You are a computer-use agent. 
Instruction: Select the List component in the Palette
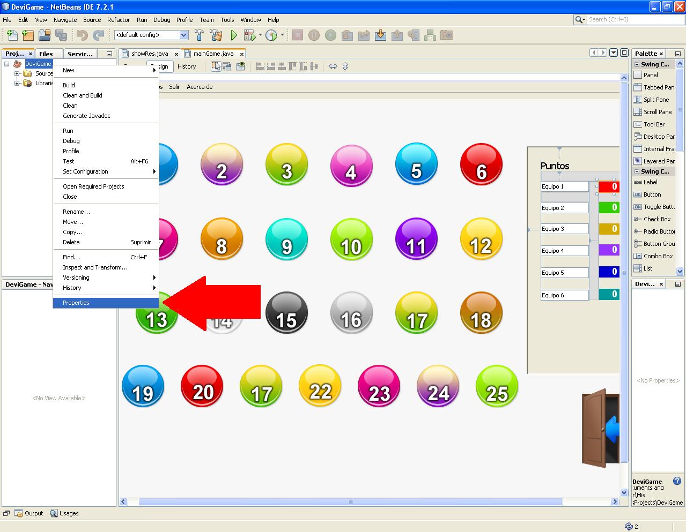click(x=648, y=268)
